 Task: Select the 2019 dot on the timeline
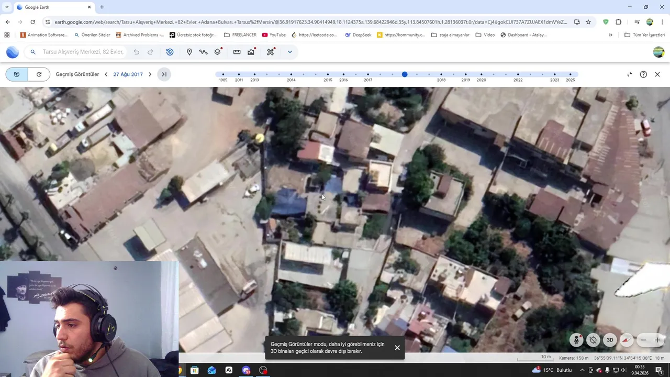[x=465, y=74]
